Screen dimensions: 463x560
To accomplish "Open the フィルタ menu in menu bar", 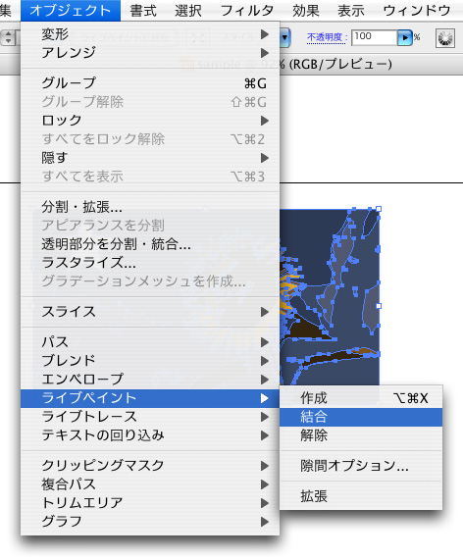I will tap(247, 11).
